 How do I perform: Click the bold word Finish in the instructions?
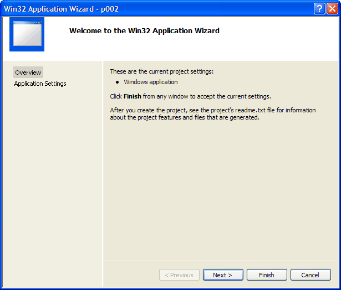pos(132,96)
